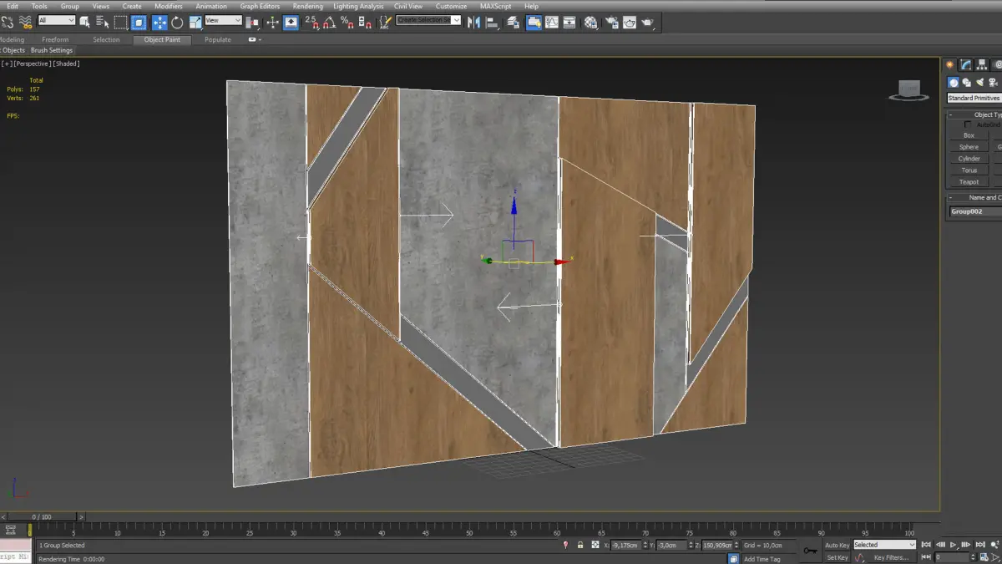Create a Cylinder primitive
This screenshot has width=1002, height=564.
pos(969,159)
